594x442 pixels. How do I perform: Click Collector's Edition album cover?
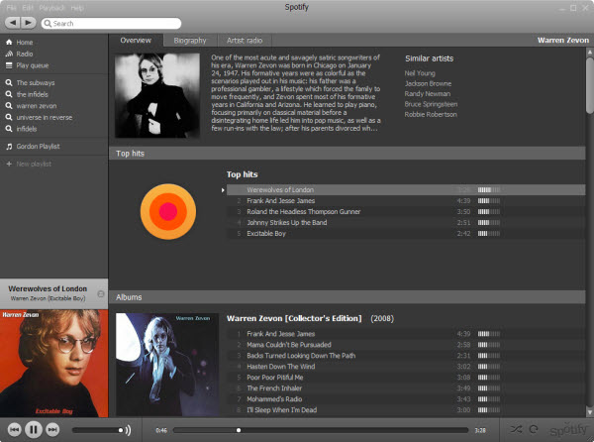pos(167,365)
